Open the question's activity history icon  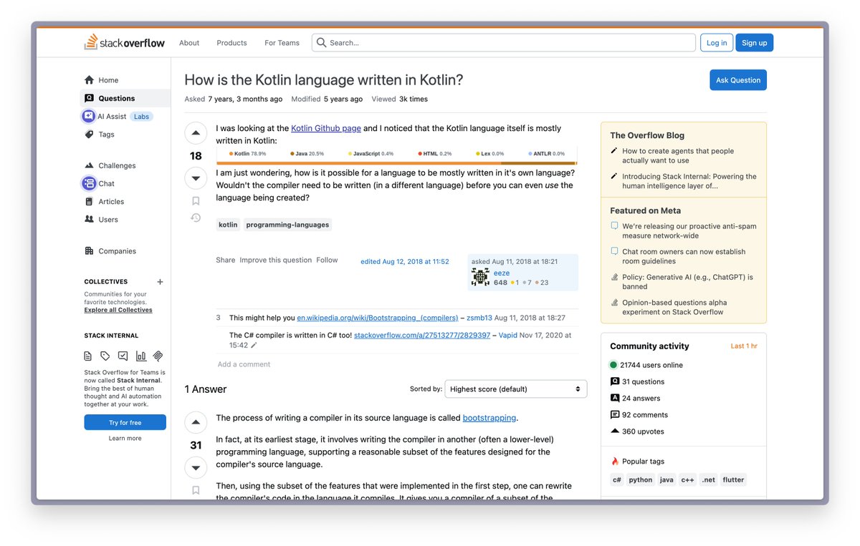[196, 218]
